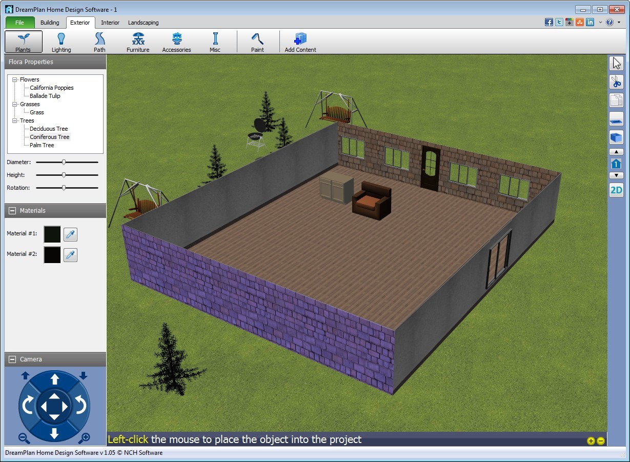The width and height of the screenshot is (630, 462).
Task: Collapse the Trees tree node
Action: [15, 120]
